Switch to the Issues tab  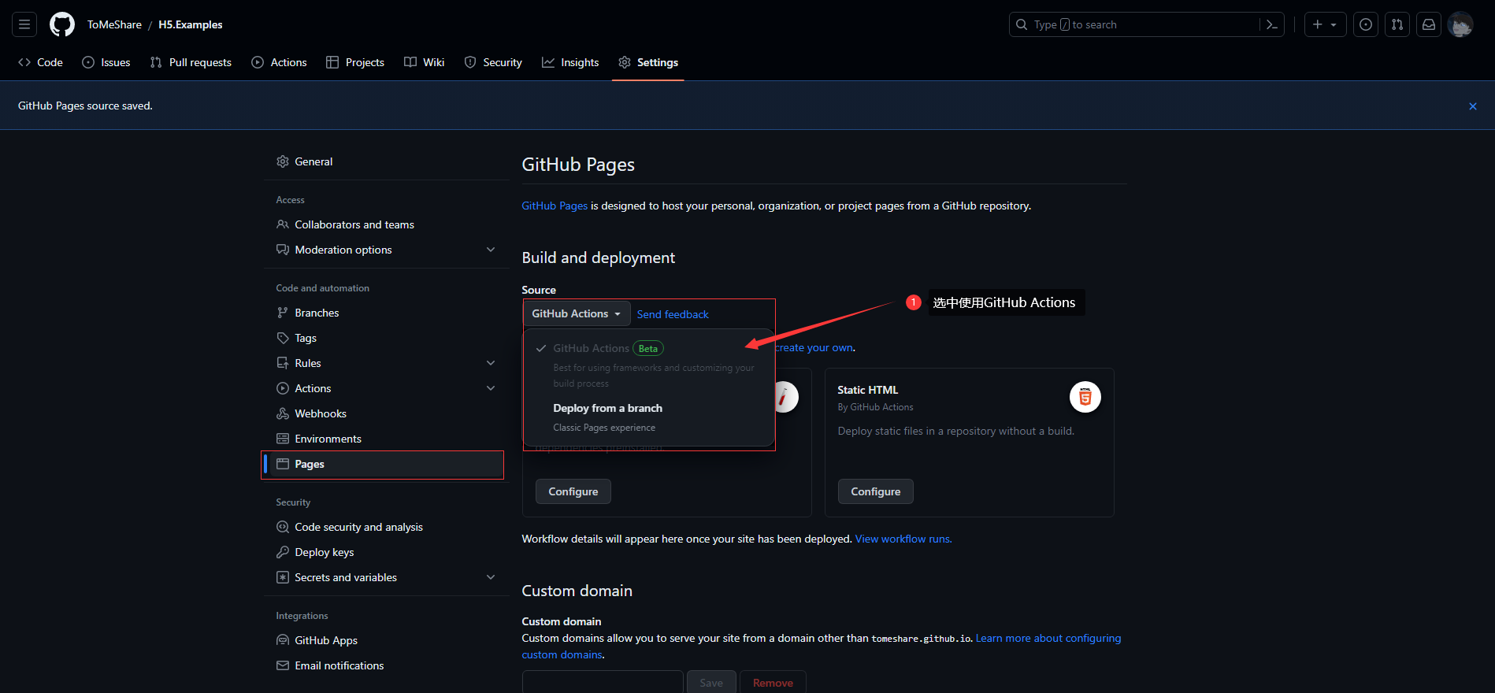pyautogui.click(x=106, y=62)
